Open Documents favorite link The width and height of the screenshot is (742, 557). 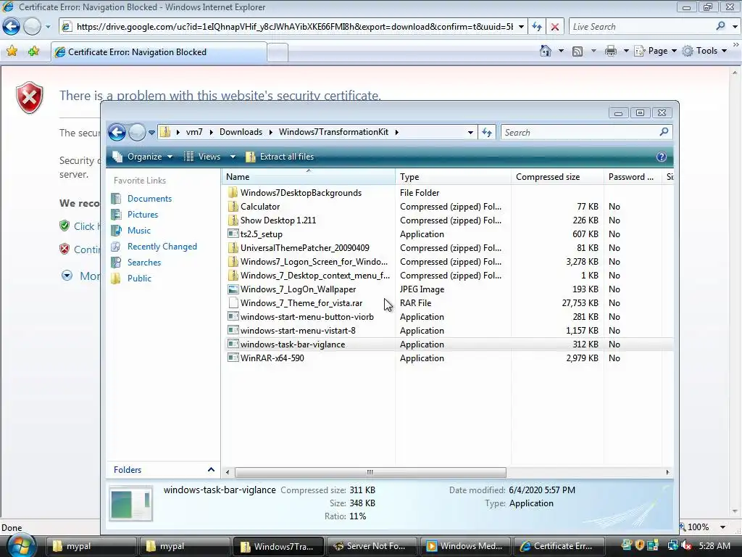point(149,199)
